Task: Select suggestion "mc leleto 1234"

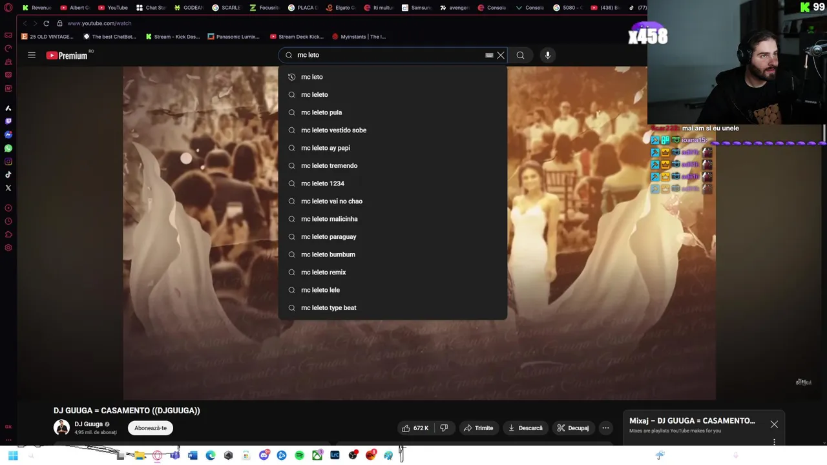Action: [393, 183]
